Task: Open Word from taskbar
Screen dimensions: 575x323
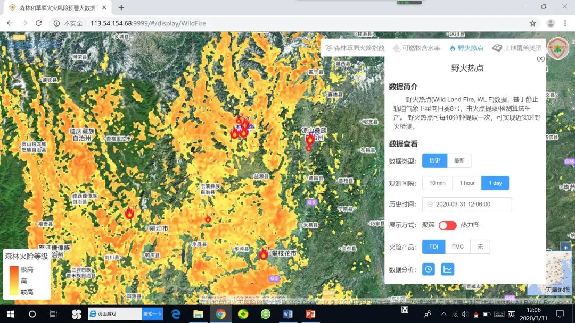Action: [288, 314]
